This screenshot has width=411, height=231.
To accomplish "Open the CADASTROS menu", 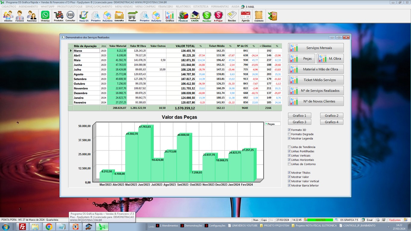I will [9, 7].
